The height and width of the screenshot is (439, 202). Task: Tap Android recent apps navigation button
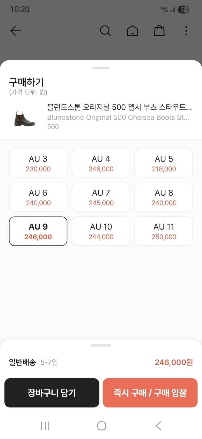pos(45,426)
